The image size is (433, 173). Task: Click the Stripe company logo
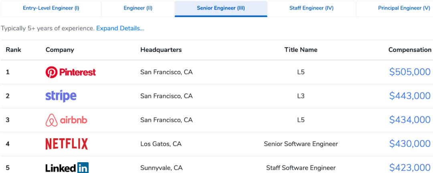click(61, 96)
